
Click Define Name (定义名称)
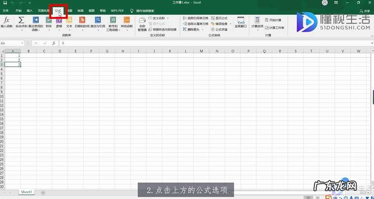click(x=157, y=18)
